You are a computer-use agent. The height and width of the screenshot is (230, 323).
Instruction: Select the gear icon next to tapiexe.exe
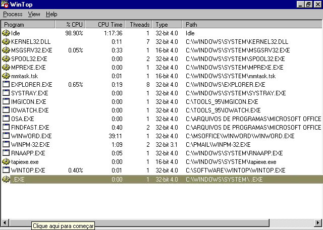click(x=6, y=161)
